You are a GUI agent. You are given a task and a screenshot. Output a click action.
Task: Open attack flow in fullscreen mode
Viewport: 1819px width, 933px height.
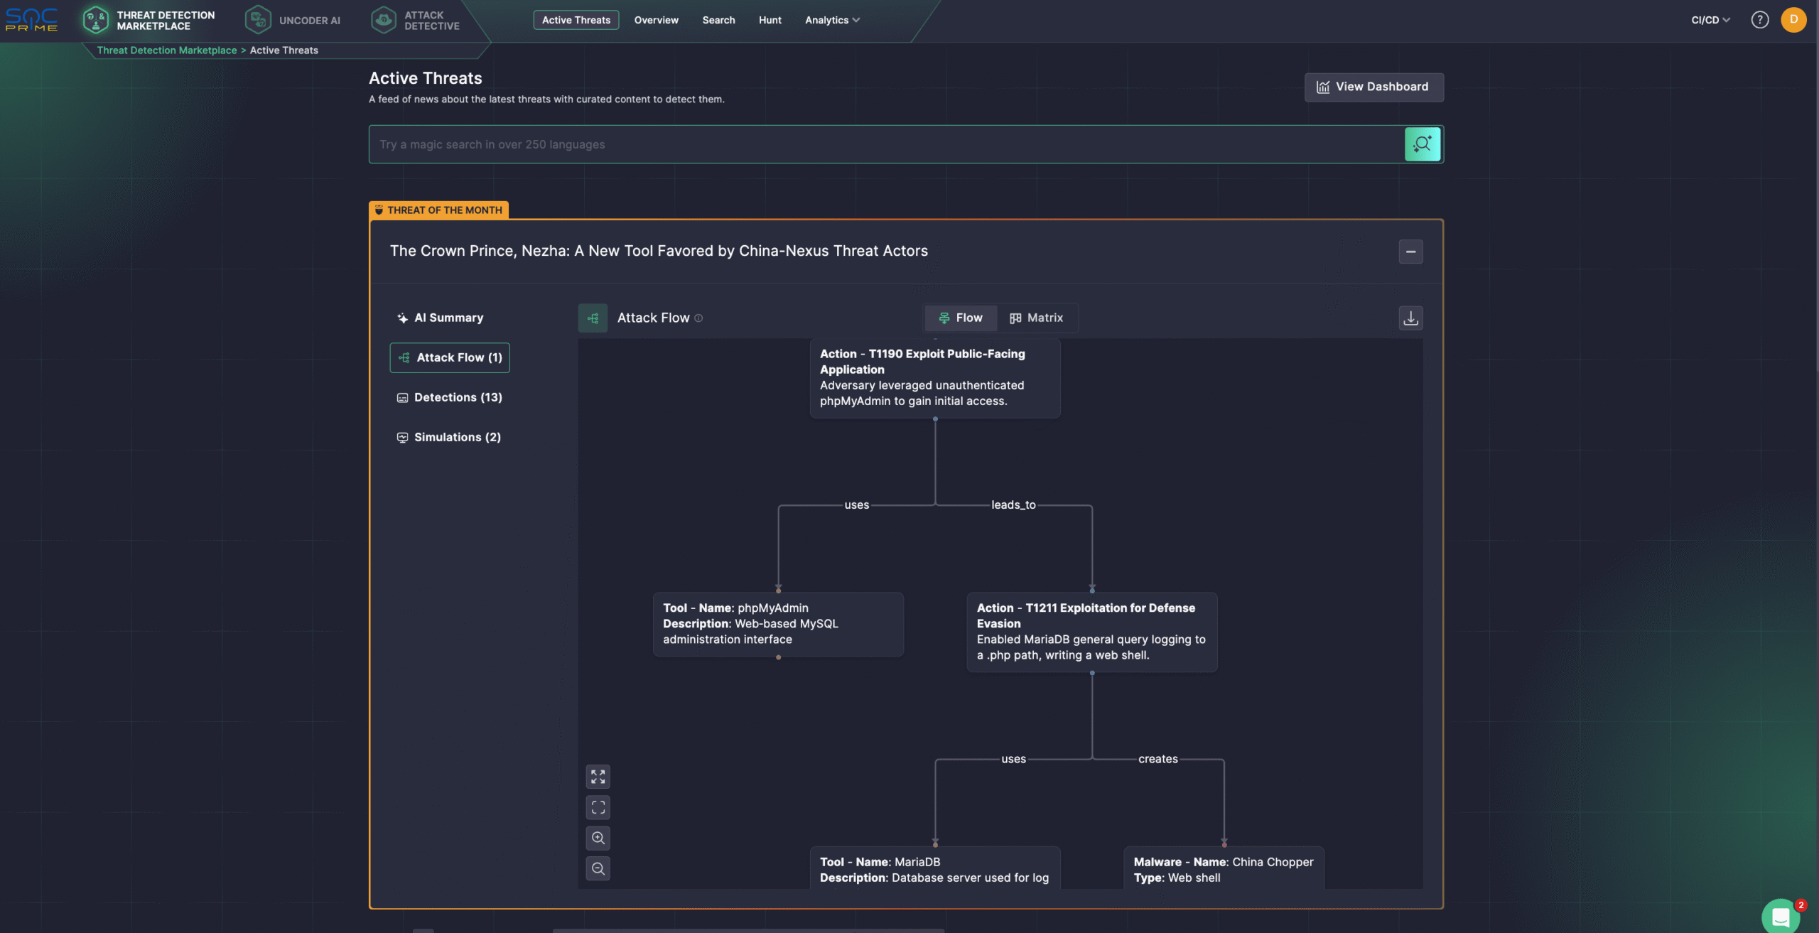pos(598,777)
